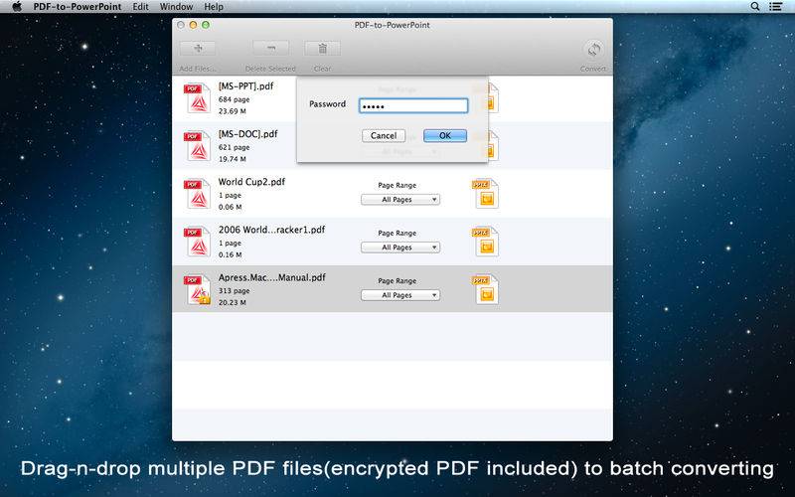Click the Convert label

coord(593,69)
